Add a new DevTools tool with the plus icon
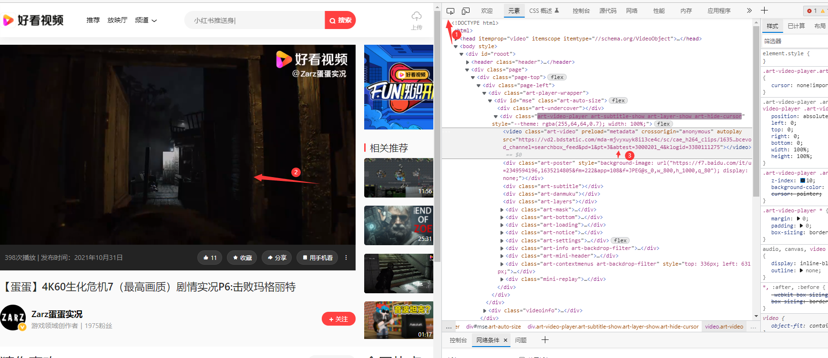The width and height of the screenshot is (828, 358). pyautogui.click(x=765, y=10)
